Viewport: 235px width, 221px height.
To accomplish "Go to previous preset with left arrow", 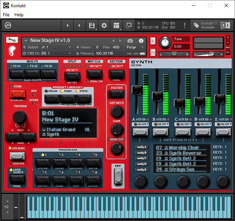I will (x=68, y=26).
